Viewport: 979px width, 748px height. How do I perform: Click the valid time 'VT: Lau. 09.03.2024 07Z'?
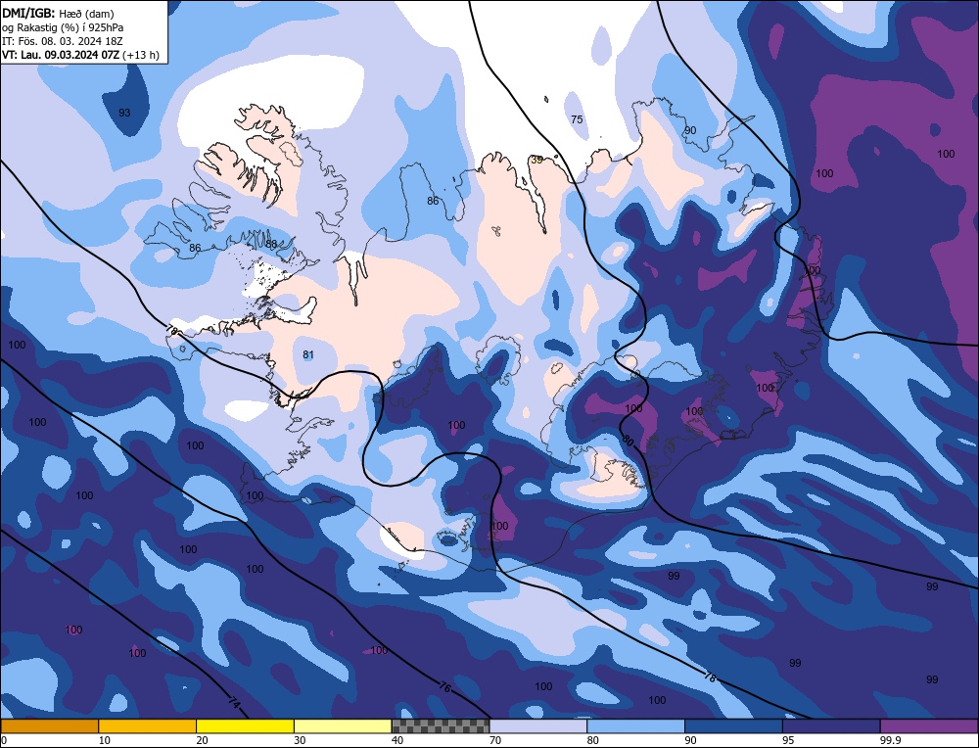pyautogui.click(x=61, y=55)
